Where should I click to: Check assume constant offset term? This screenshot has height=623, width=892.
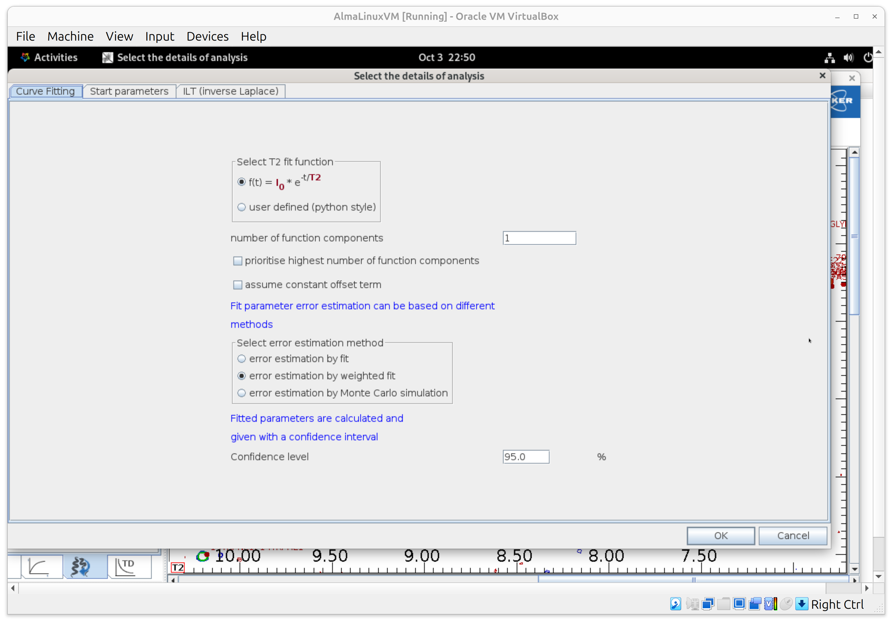point(237,285)
